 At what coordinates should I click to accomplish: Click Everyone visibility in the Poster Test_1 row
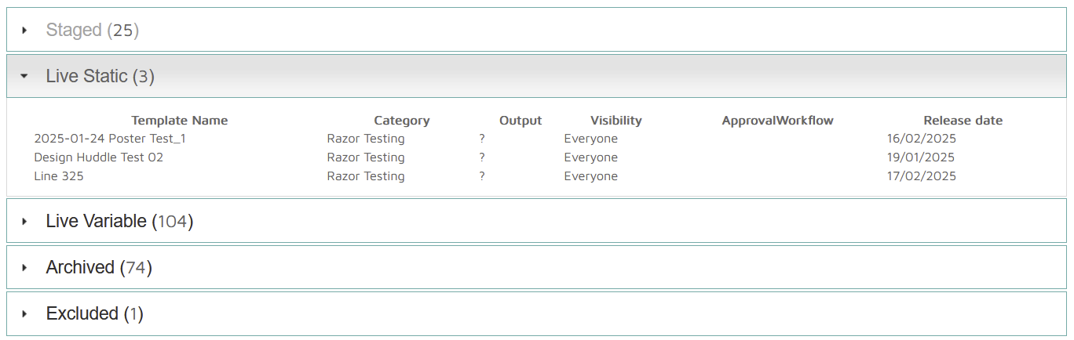[x=590, y=139]
